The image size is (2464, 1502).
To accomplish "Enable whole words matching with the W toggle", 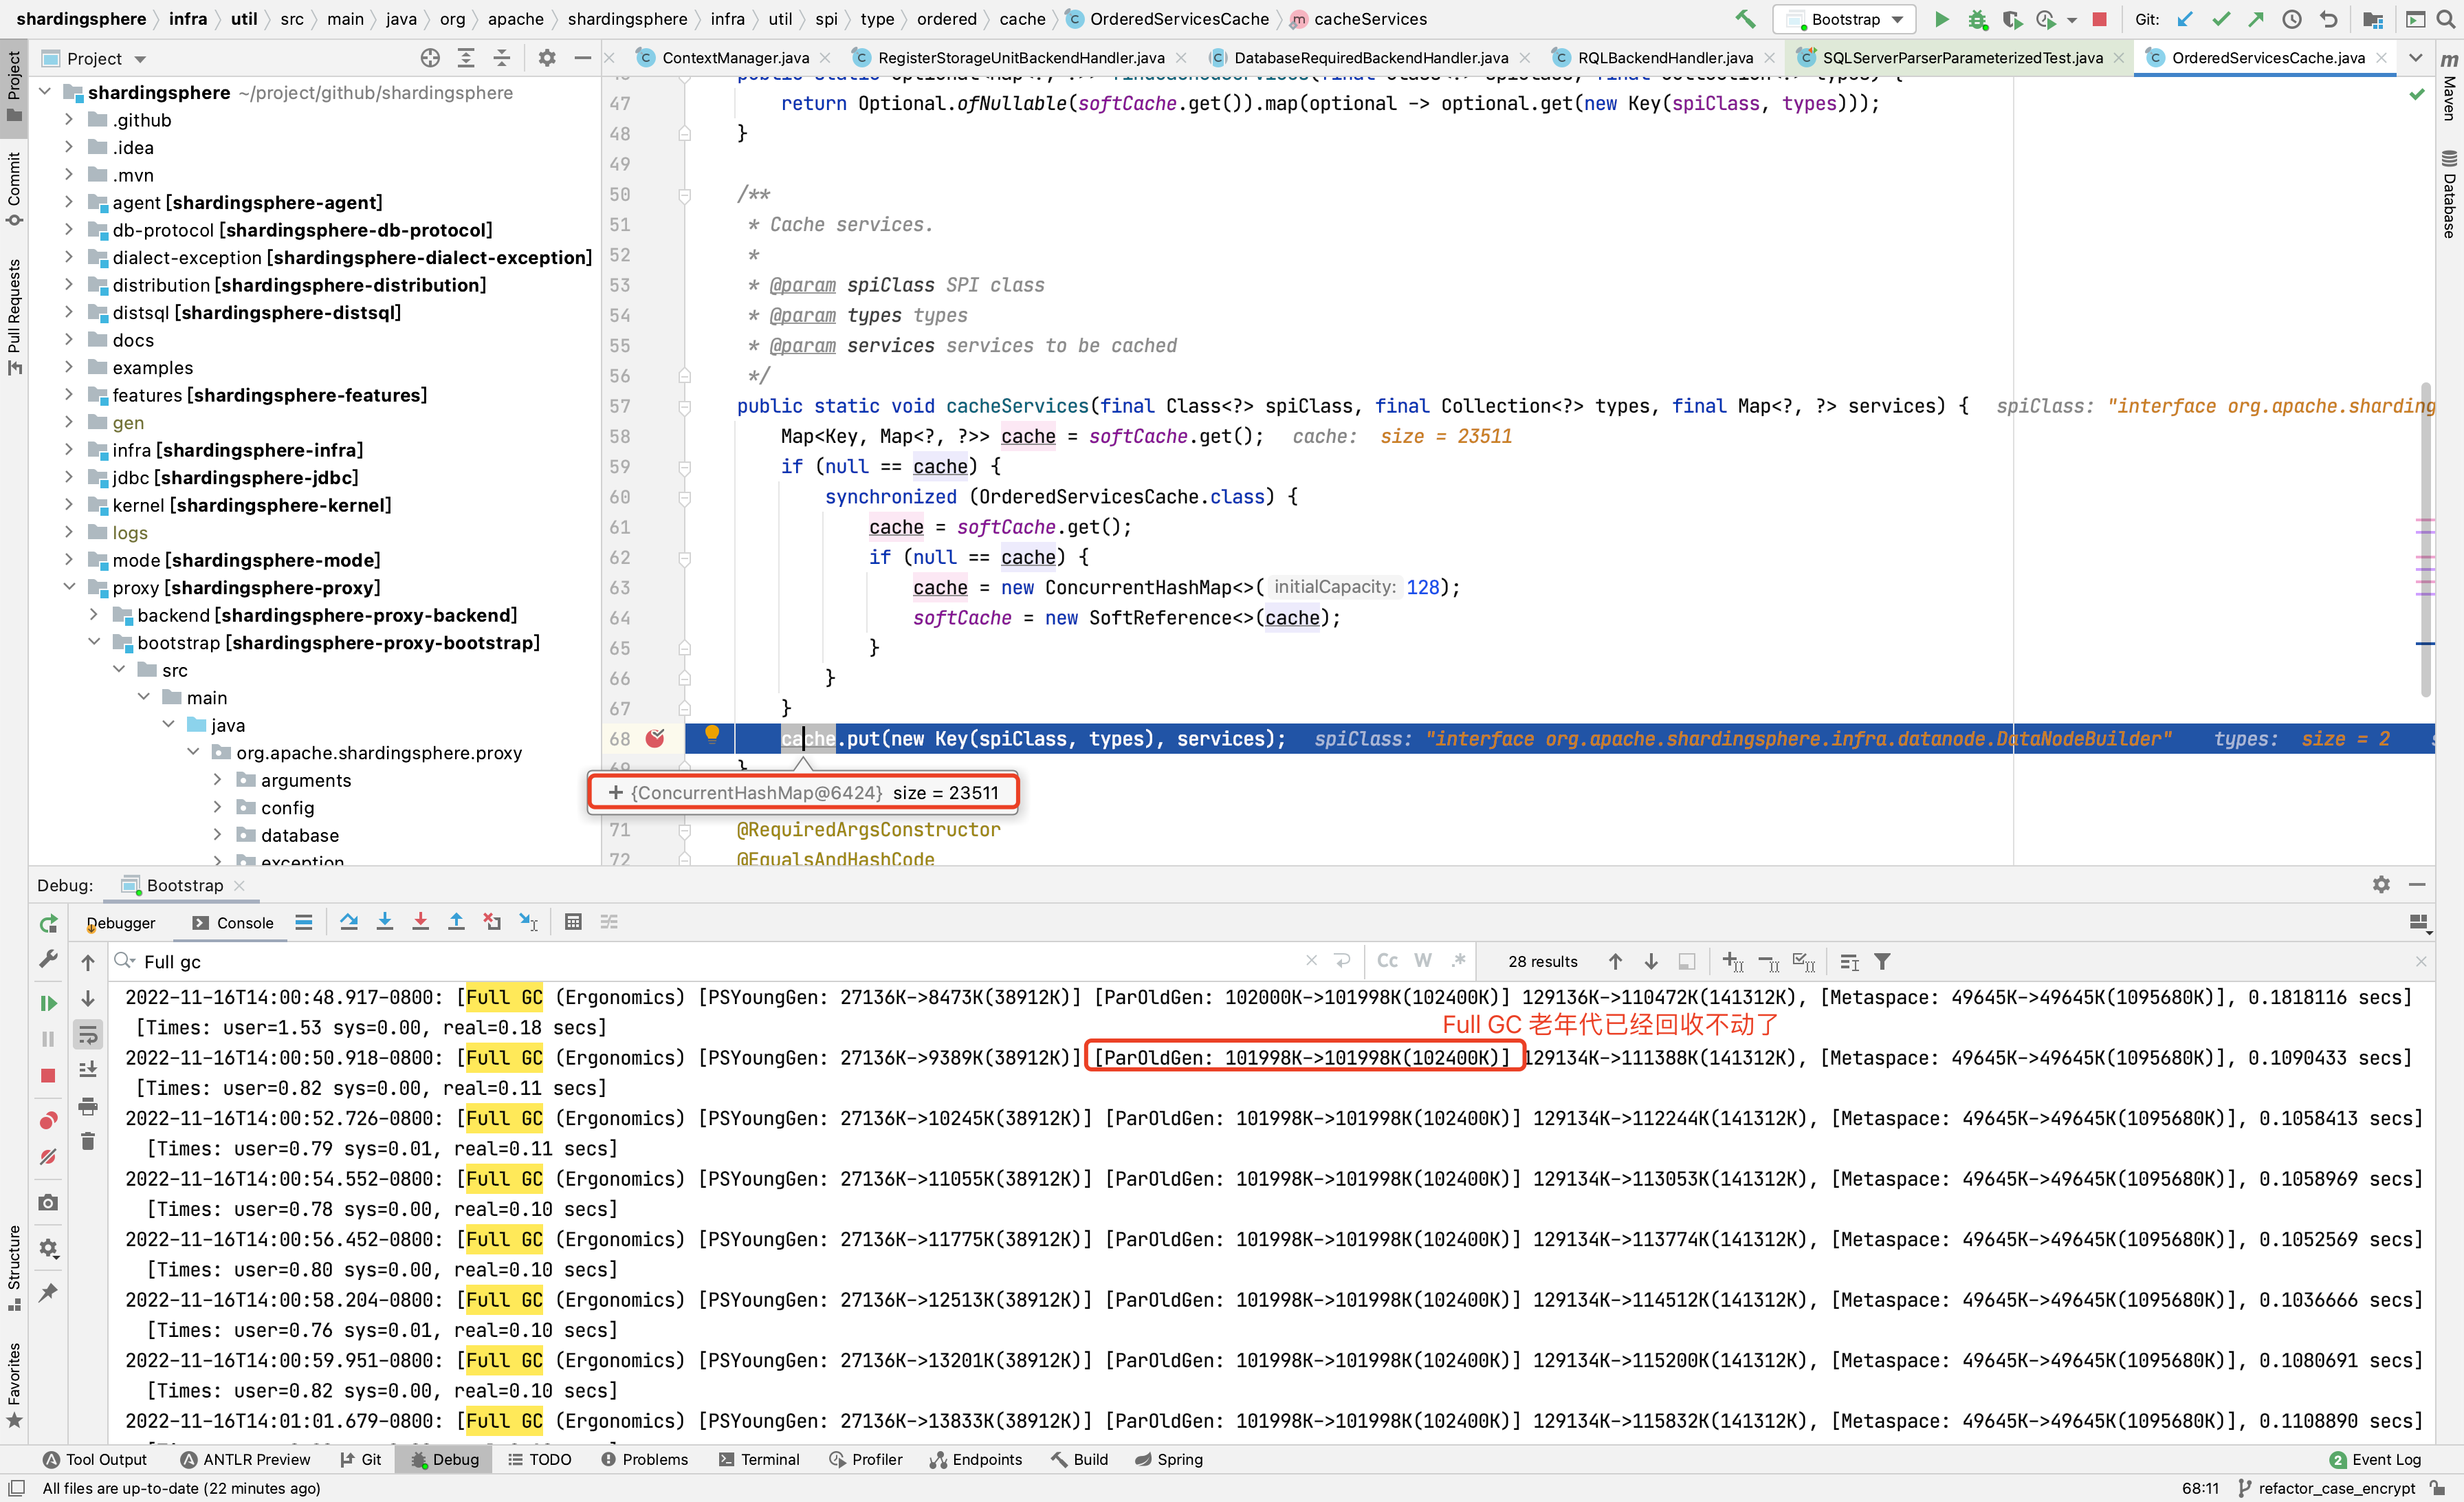I will click(1423, 961).
